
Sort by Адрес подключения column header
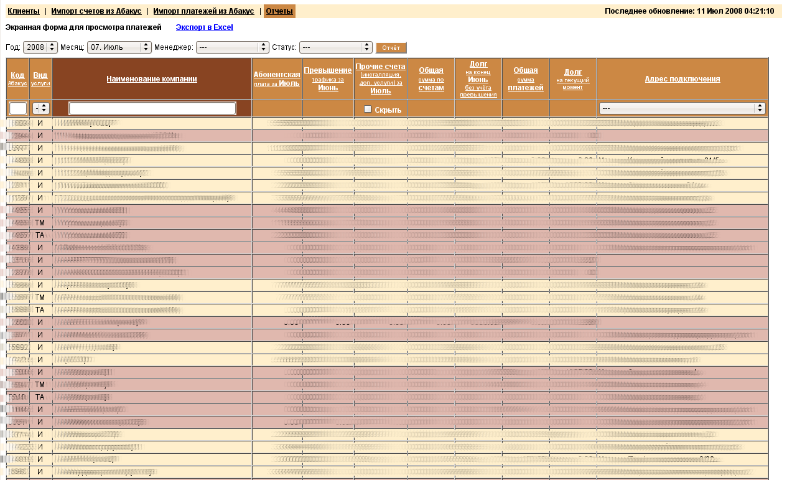(x=682, y=79)
